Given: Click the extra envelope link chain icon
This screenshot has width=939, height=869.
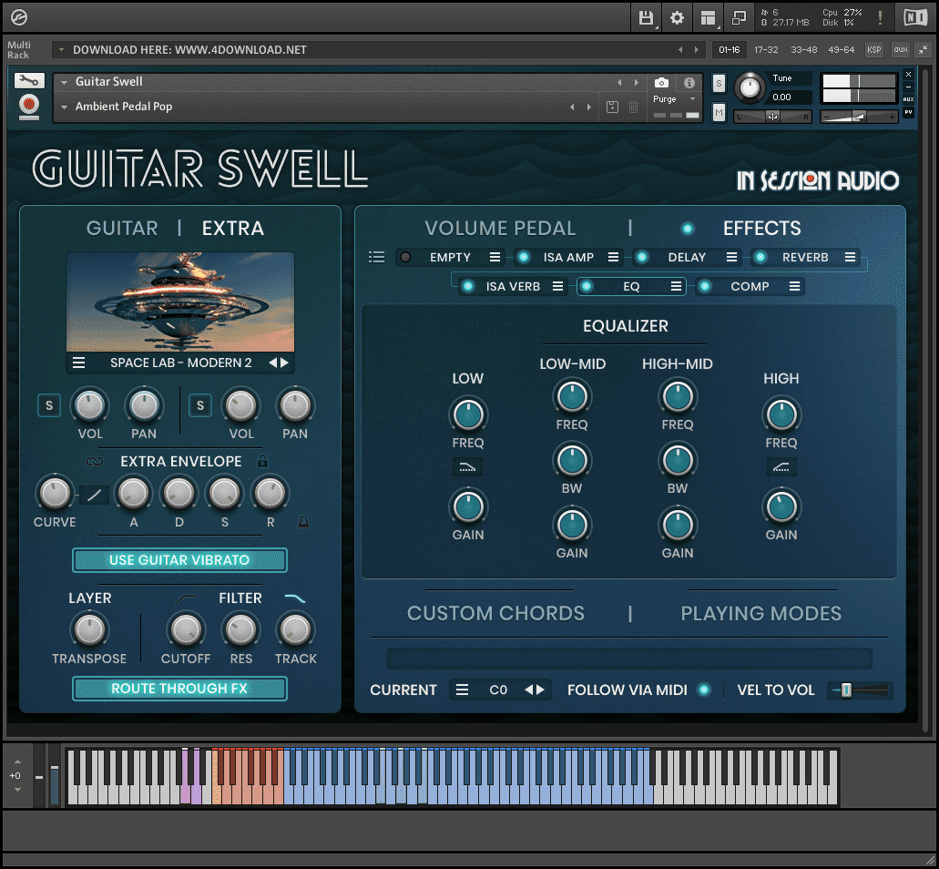Looking at the screenshot, I should 95,462.
